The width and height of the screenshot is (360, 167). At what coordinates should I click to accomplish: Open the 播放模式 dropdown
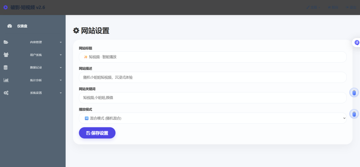pos(213,118)
